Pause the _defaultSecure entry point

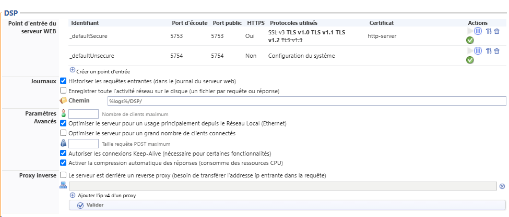click(478, 31)
